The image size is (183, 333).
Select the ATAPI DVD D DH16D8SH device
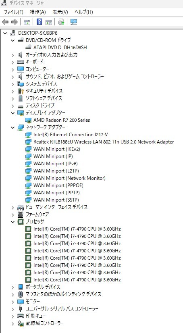60,48
